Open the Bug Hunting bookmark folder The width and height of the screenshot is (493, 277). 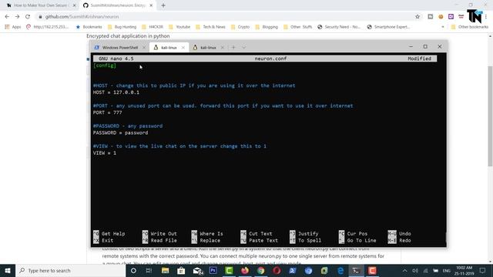pyautogui.click(x=122, y=27)
